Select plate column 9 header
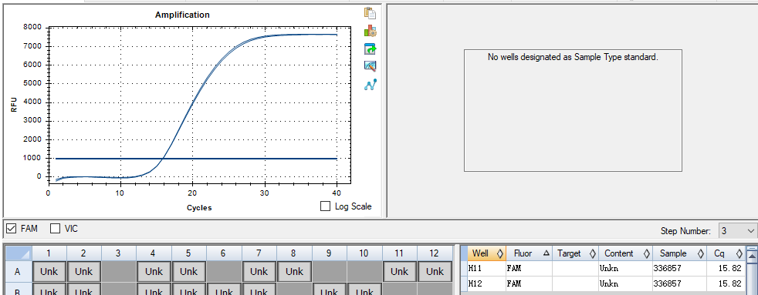This screenshot has width=758, height=295. (329, 253)
